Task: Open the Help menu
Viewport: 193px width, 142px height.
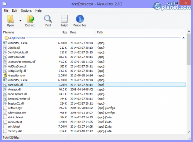Action: 38,10
